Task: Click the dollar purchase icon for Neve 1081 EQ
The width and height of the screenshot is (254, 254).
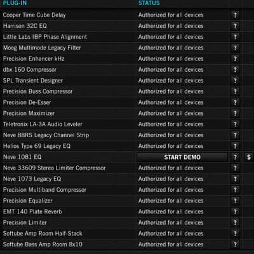Action: (x=249, y=157)
